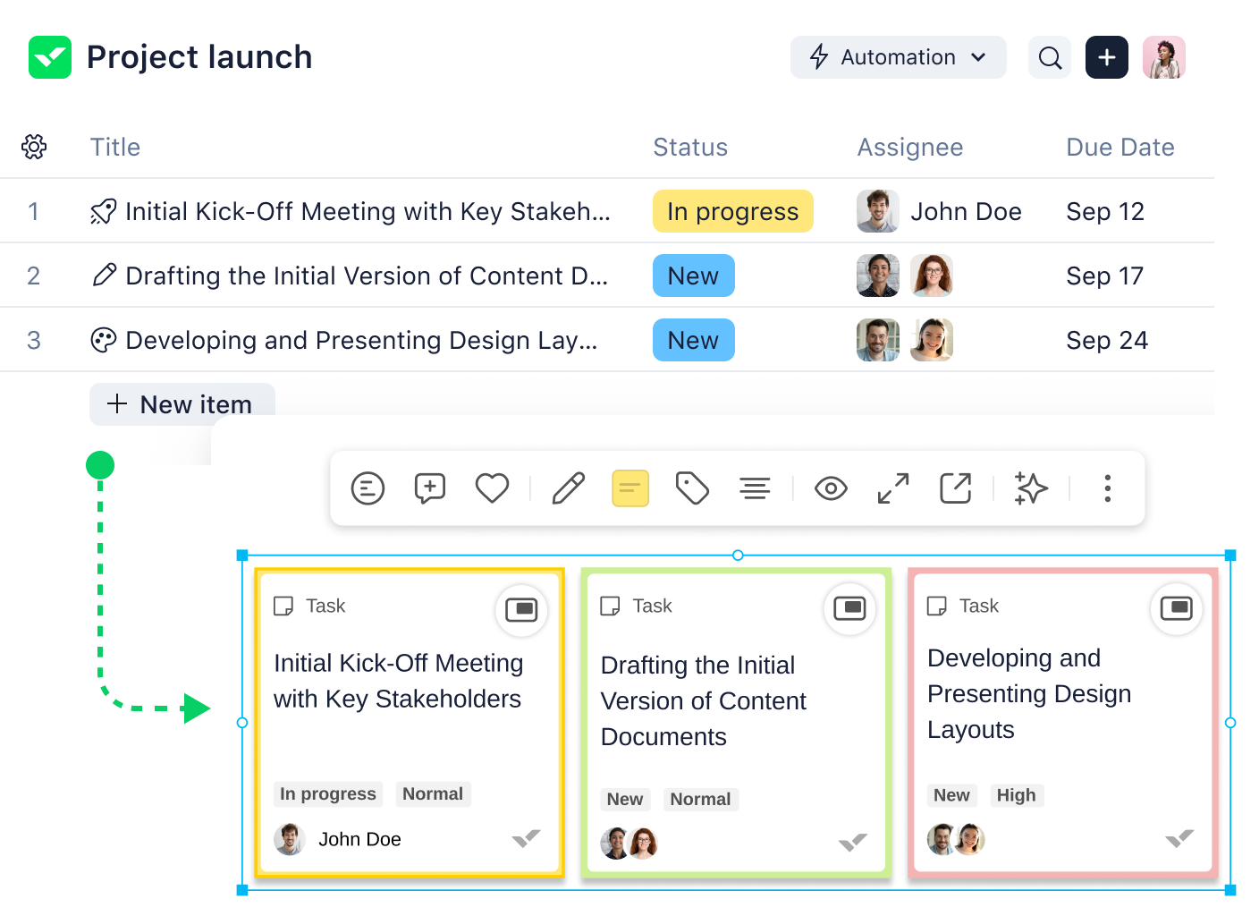1259x916 pixels.
Task: Click assignee avatars in row 3
Action: pos(905,340)
